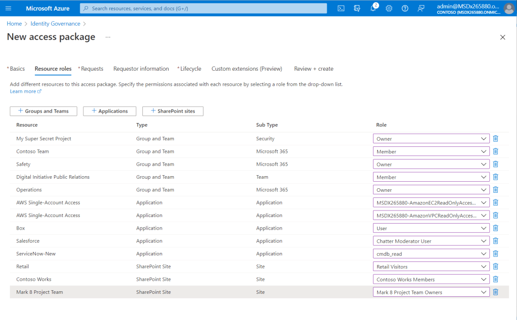Select the My Super Secret Project resource name
The image size is (517, 320).
(x=43, y=139)
